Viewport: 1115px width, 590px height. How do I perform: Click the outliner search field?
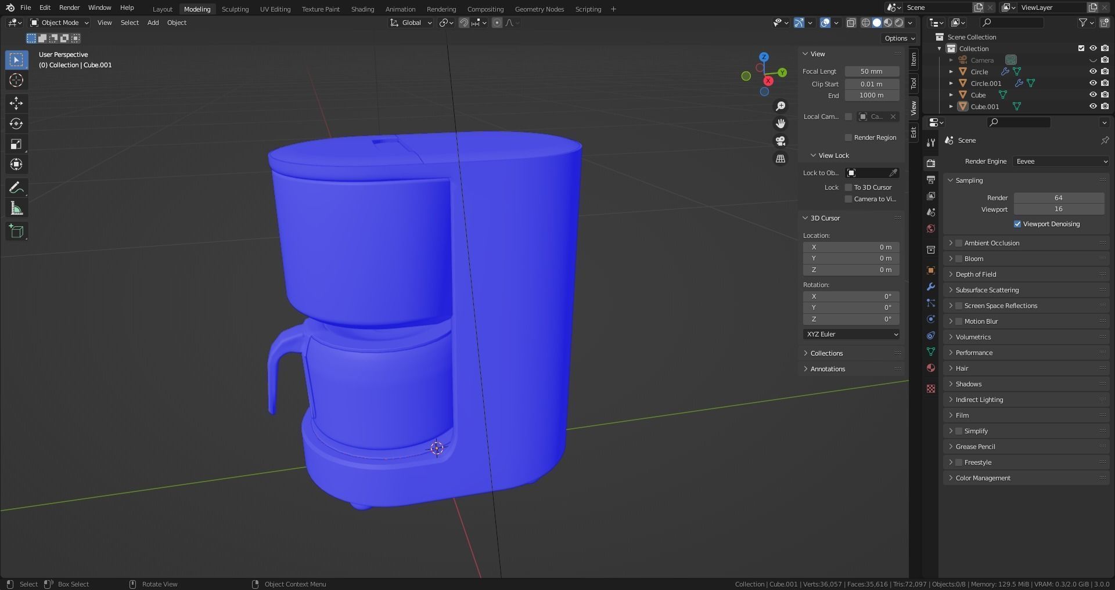point(1012,23)
